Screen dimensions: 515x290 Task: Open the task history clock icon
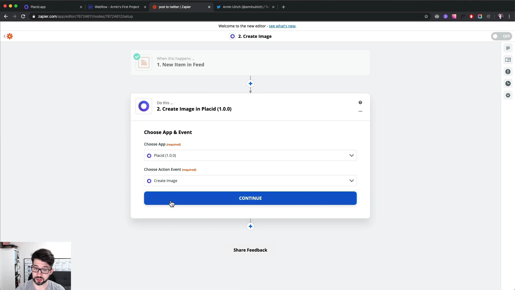508,84
